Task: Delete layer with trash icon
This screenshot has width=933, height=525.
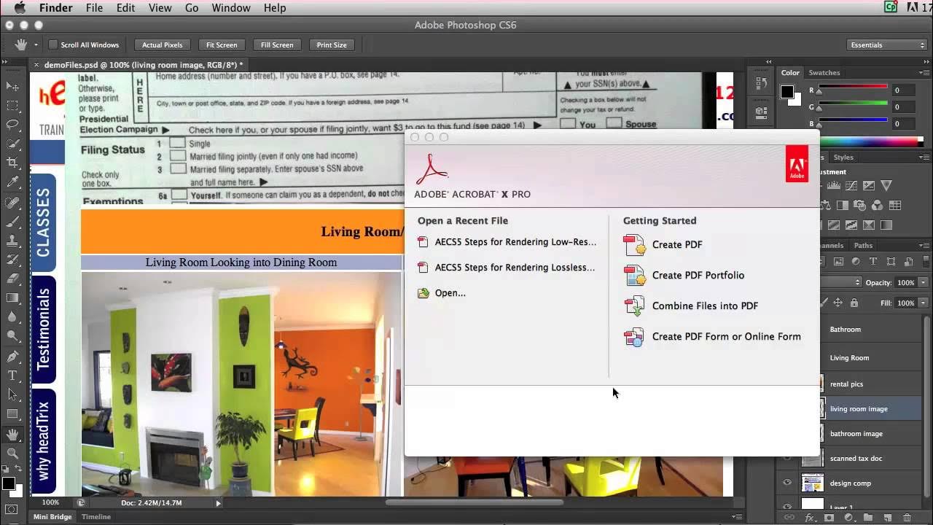Action: (x=907, y=517)
